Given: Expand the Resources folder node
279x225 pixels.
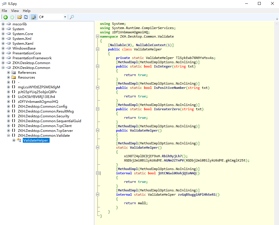Looking at the screenshot, I should click(8, 77).
